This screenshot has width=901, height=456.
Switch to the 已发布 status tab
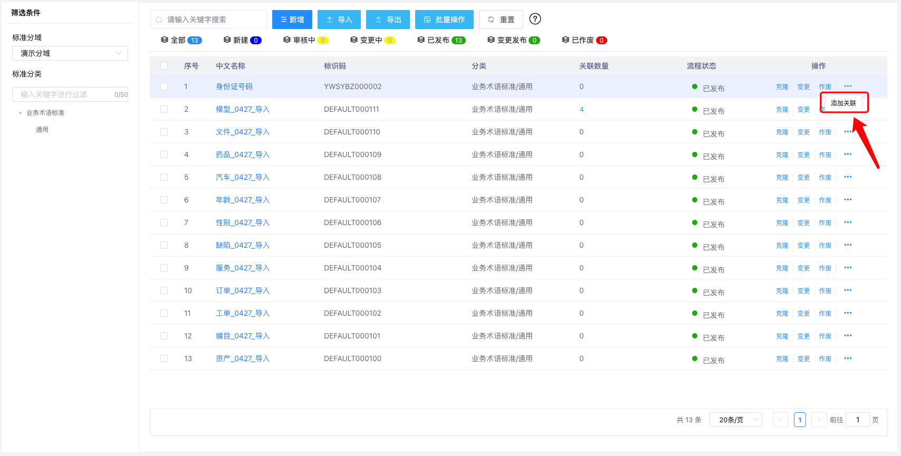click(x=441, y=40)
